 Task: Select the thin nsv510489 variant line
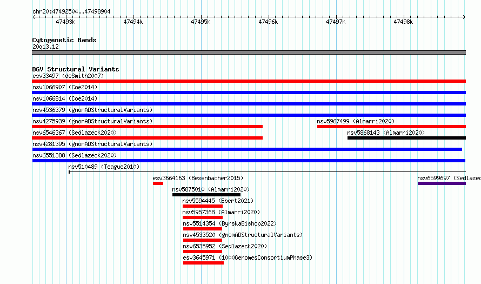[267, 172]
